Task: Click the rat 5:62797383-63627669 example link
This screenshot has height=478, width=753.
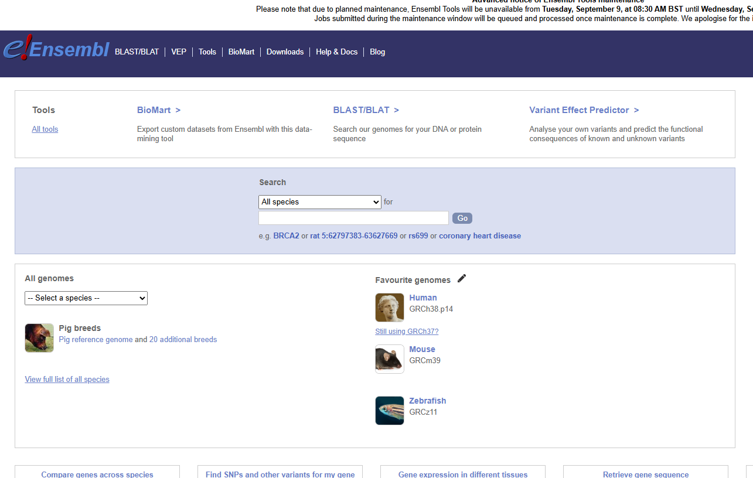Action: [354, 236]
